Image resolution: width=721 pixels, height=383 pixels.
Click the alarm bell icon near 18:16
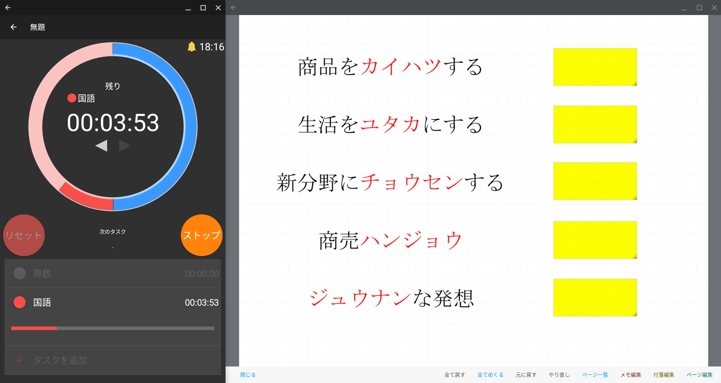coord(192,47)
